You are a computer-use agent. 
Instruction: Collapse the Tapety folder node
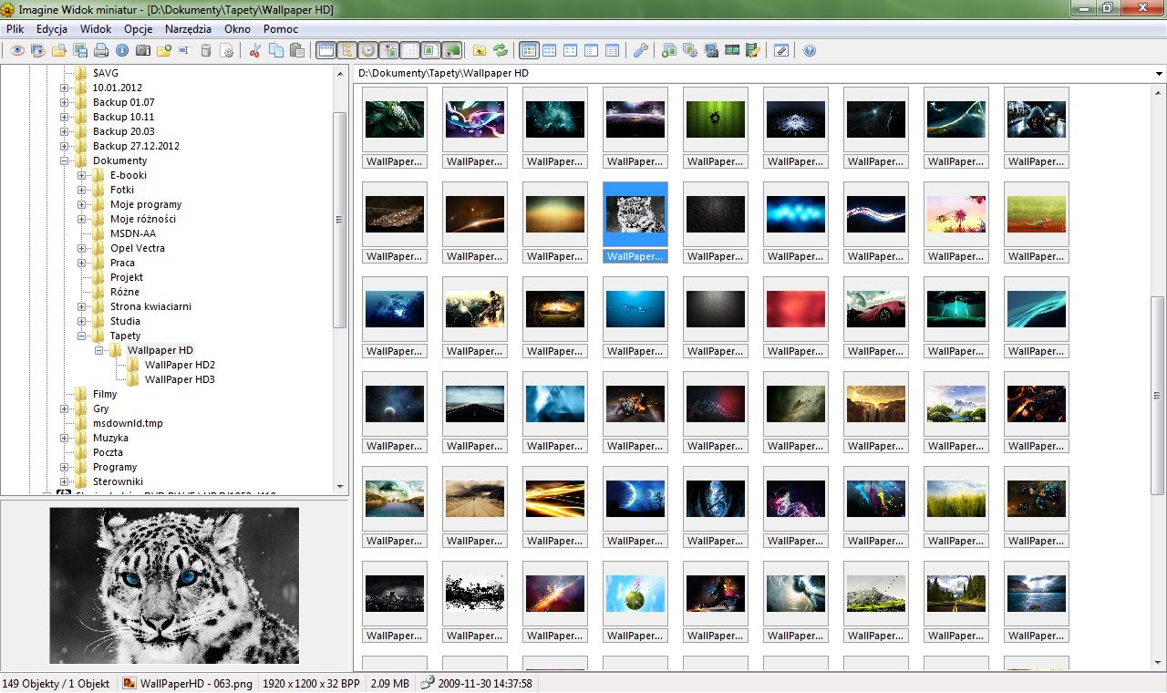(82, 336)
